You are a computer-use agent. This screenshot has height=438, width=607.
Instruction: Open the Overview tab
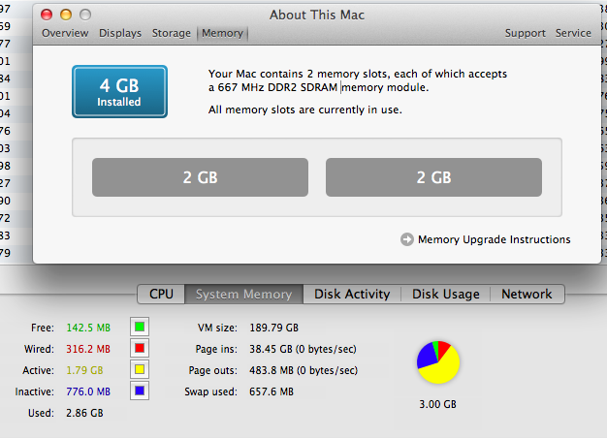(x=65, y=33)
